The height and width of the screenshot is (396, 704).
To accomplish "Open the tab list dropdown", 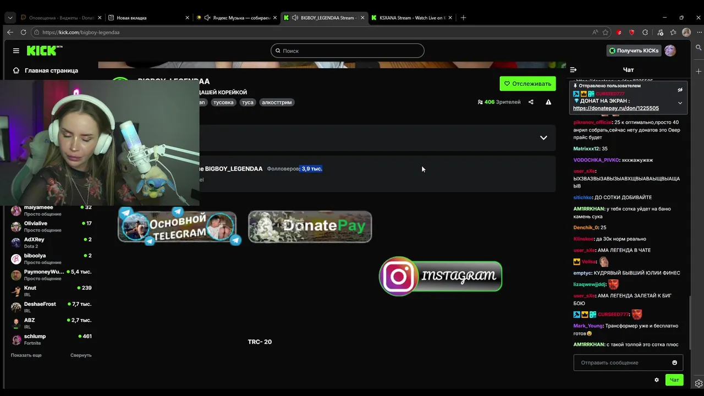I will coord(10,18).
